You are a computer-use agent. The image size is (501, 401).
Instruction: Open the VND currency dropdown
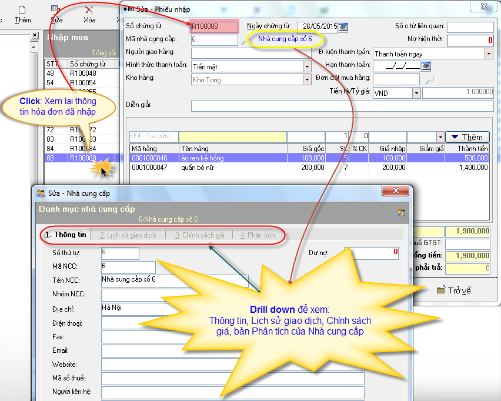pos(416,93)
